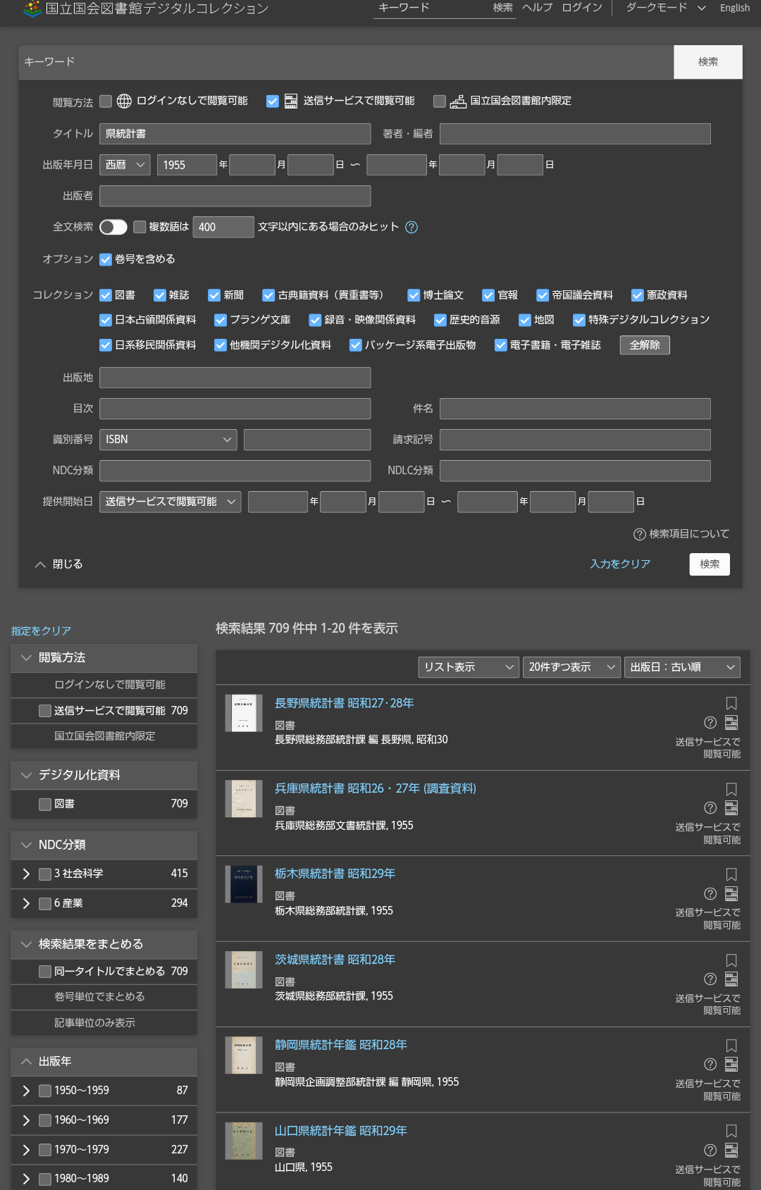Open 長野県統計書 昭和27･28年 title link
This screenshot has width=761, height=1190.
pyautogui.click(x=345, y=703)
